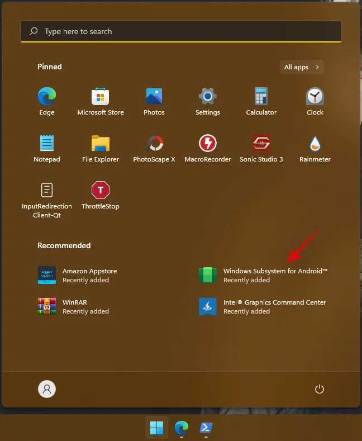Screen dimensions: 362x441
Task: Open PowerShell from the taskbar
Action: coord(206,428)
